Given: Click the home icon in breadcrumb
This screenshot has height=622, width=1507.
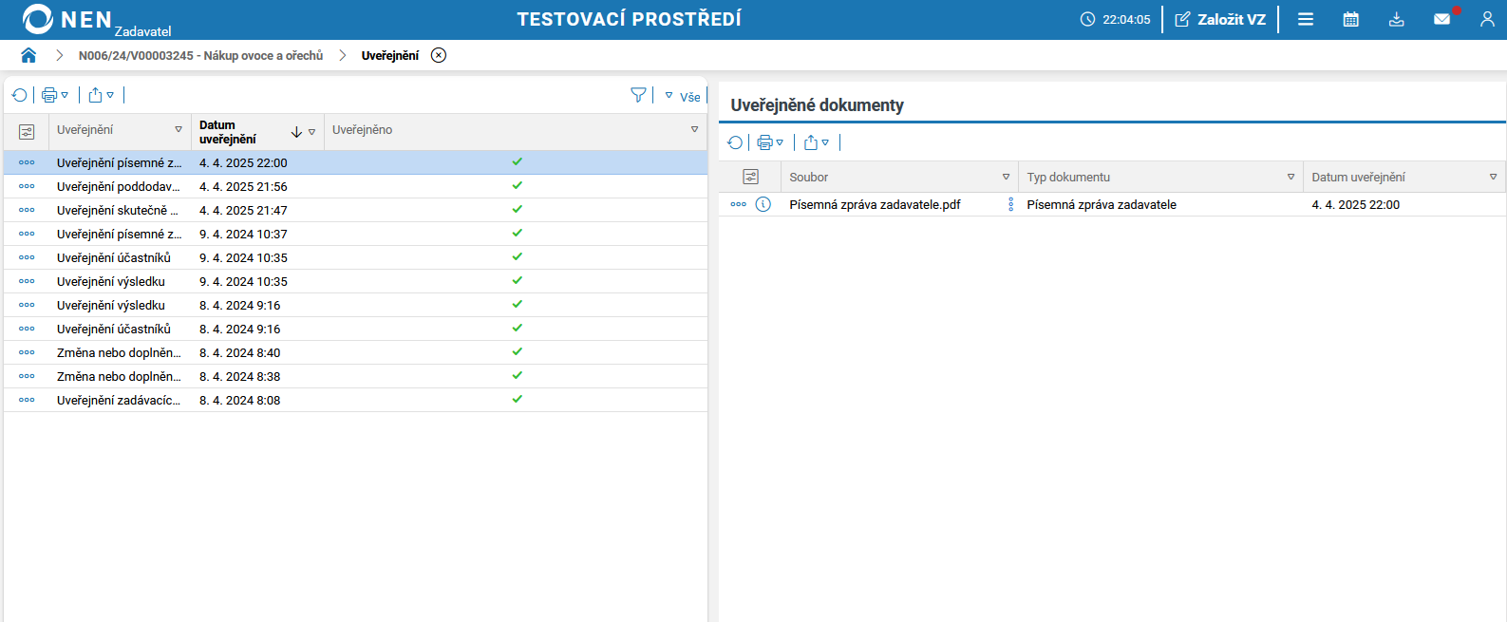Looking at the screenshot, I should point(28,55).
